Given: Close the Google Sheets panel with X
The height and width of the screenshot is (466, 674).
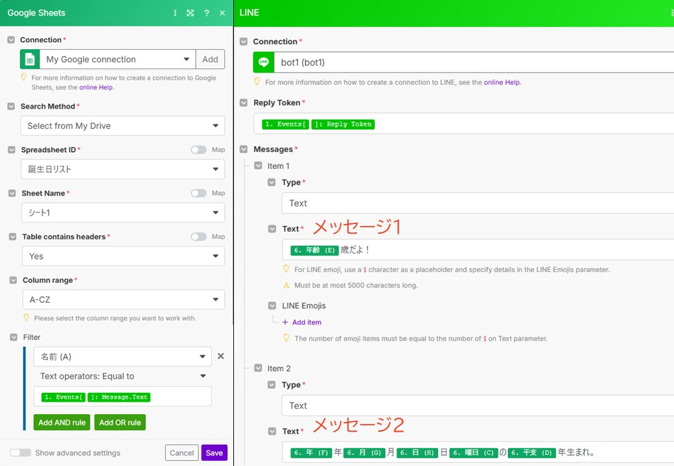Looking at the screenshot, I should tap(222, 13).
